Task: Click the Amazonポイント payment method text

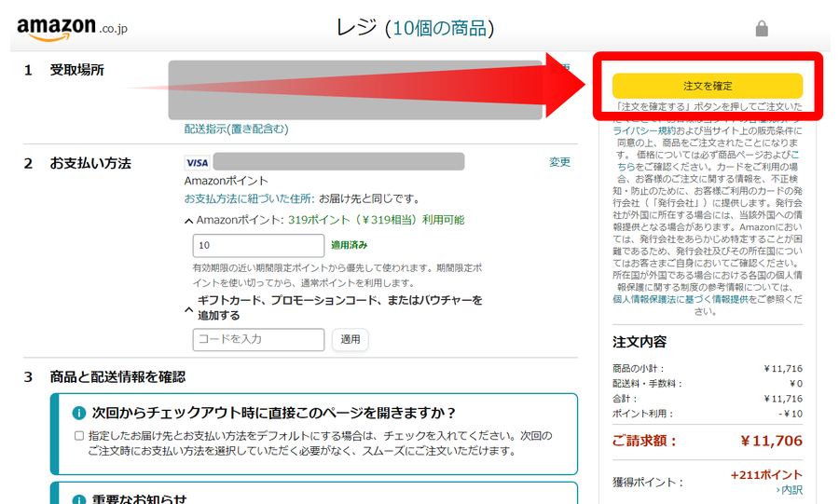Action: pyautogui.click(x=227, y=181)
